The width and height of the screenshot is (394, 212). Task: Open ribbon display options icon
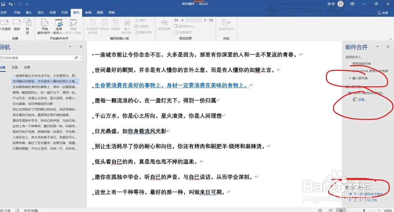click(x=353, y=4)
